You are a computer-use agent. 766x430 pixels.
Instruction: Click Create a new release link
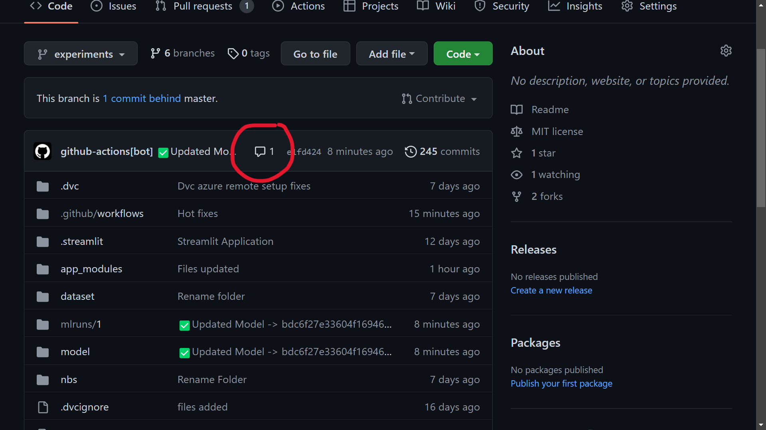click(551, 290)
